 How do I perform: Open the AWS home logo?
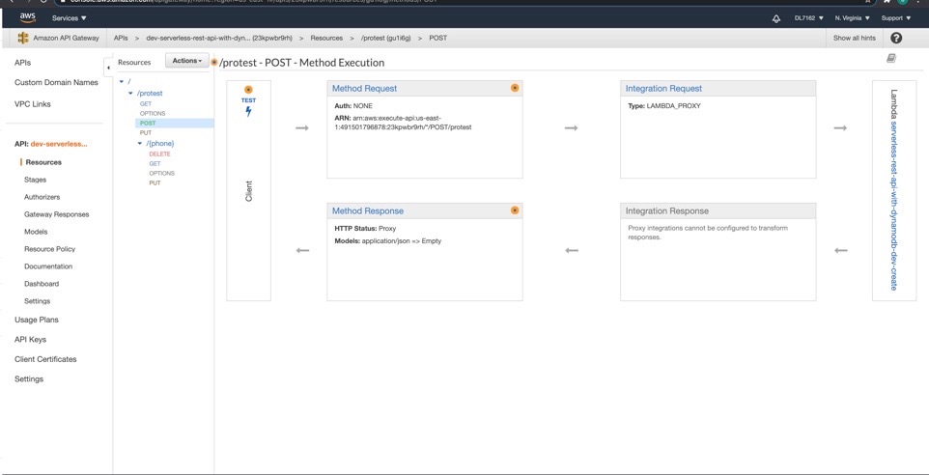28,17
